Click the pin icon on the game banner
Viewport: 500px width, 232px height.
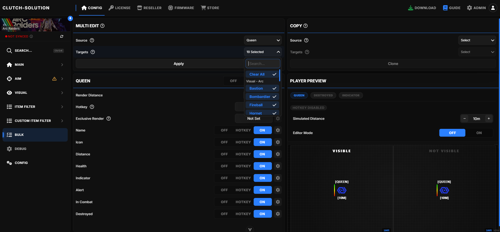(x=70, y=18)
